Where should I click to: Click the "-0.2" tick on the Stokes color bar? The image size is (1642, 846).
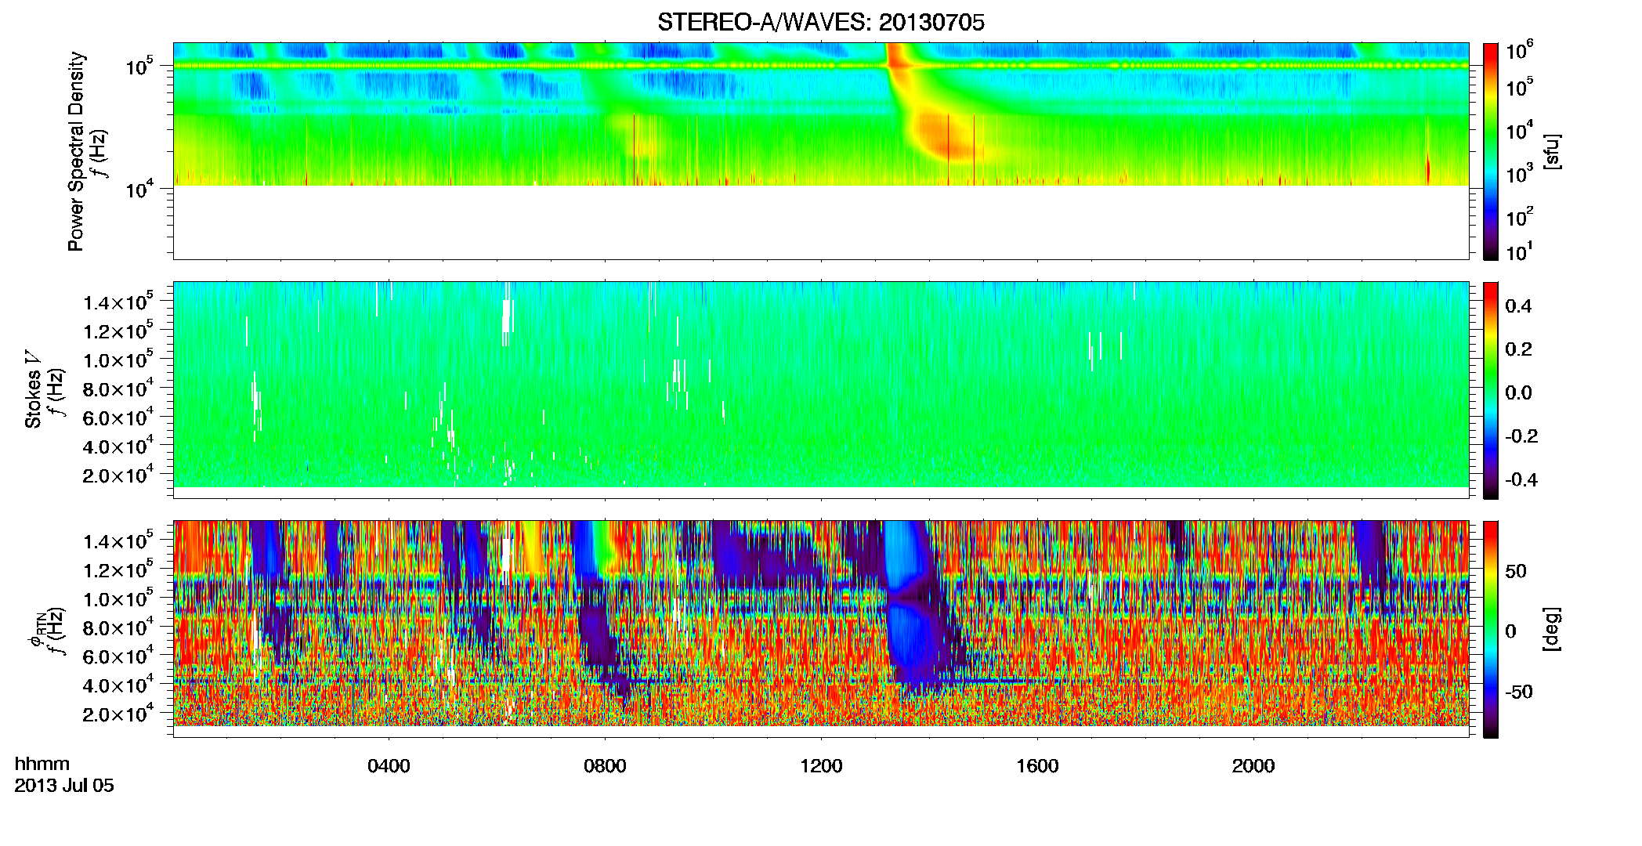[1521, 436]
